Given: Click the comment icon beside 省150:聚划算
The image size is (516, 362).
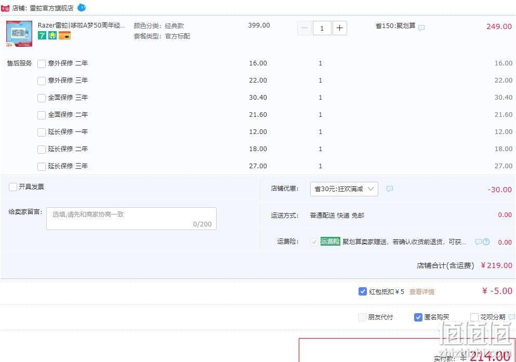Looking at the screenshot, I should tap(421, 28).
